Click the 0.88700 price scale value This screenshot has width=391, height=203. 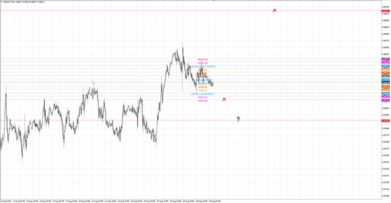[x=385, y=47]
